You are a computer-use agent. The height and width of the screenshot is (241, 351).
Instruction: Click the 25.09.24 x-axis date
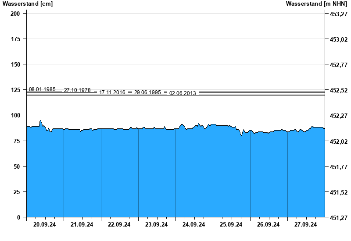(x=231, y=225)
